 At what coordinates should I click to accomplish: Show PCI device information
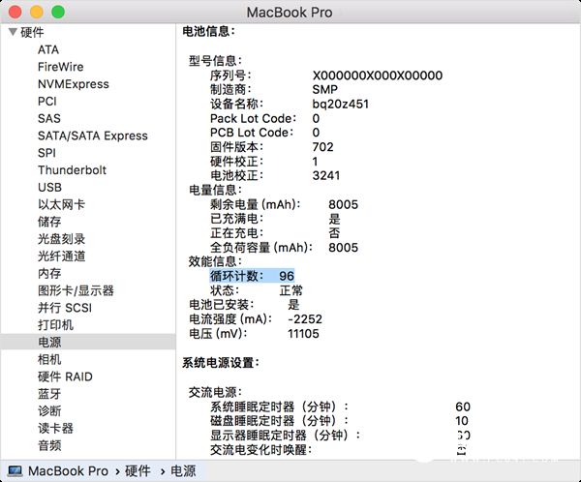click(47, 101)
